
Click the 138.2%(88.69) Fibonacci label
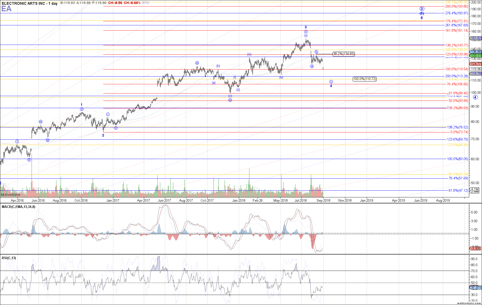coord(457,108)
